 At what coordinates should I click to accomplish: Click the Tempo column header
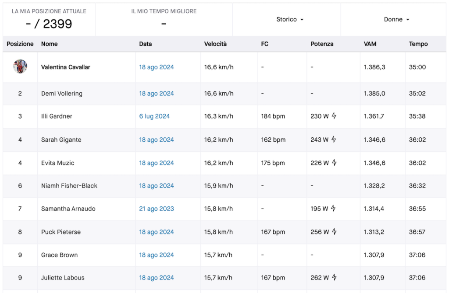[418, 44]
